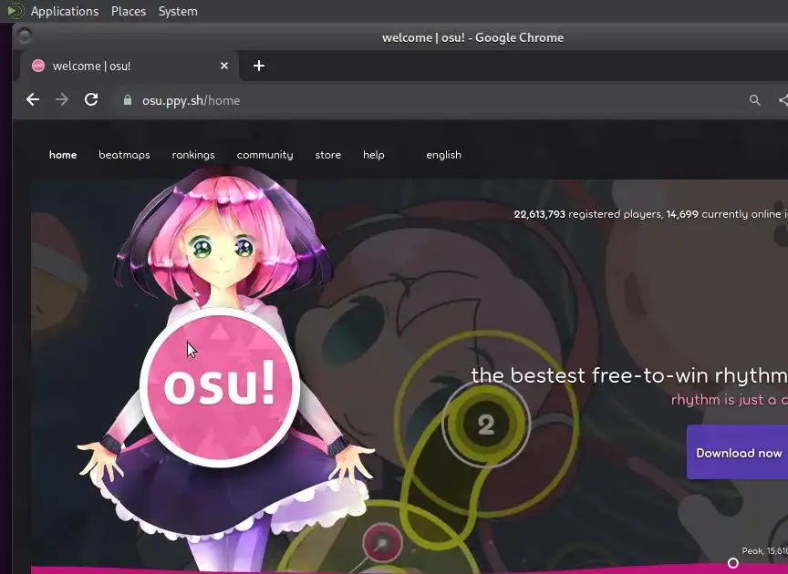Go forward to next page
The height and width of the screenshot is (574, 788).
(x=62, y=100)
